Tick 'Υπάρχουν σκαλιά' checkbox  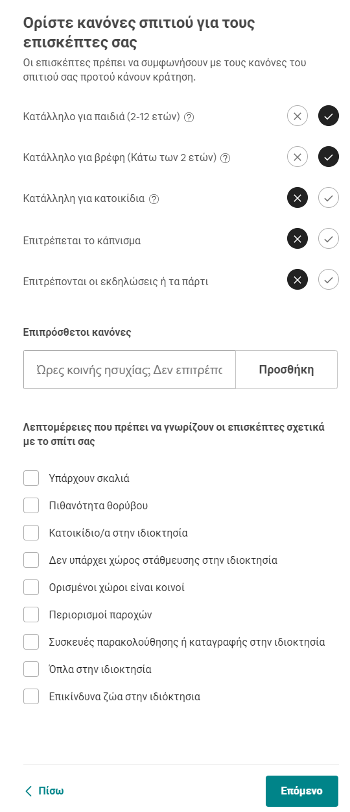31,478
